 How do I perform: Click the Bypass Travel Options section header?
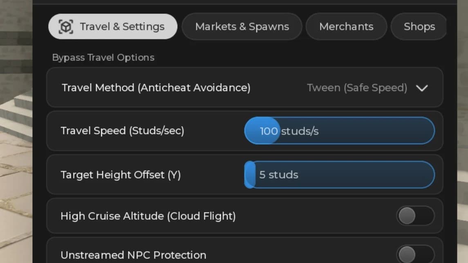pyautogui.click(x=103, y=58)
